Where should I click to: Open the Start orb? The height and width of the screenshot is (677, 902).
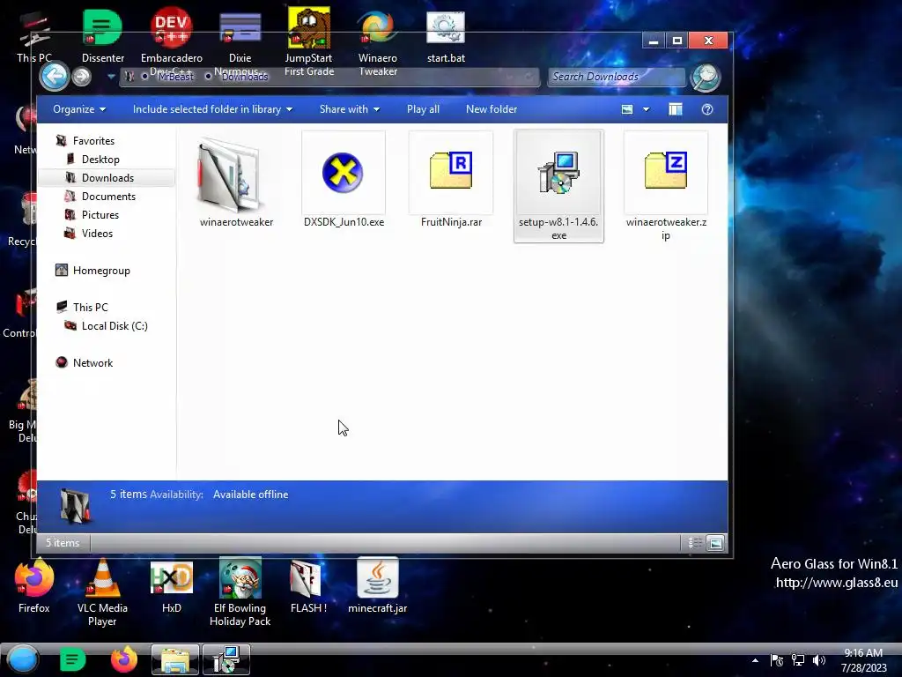(x=22, y=659)
